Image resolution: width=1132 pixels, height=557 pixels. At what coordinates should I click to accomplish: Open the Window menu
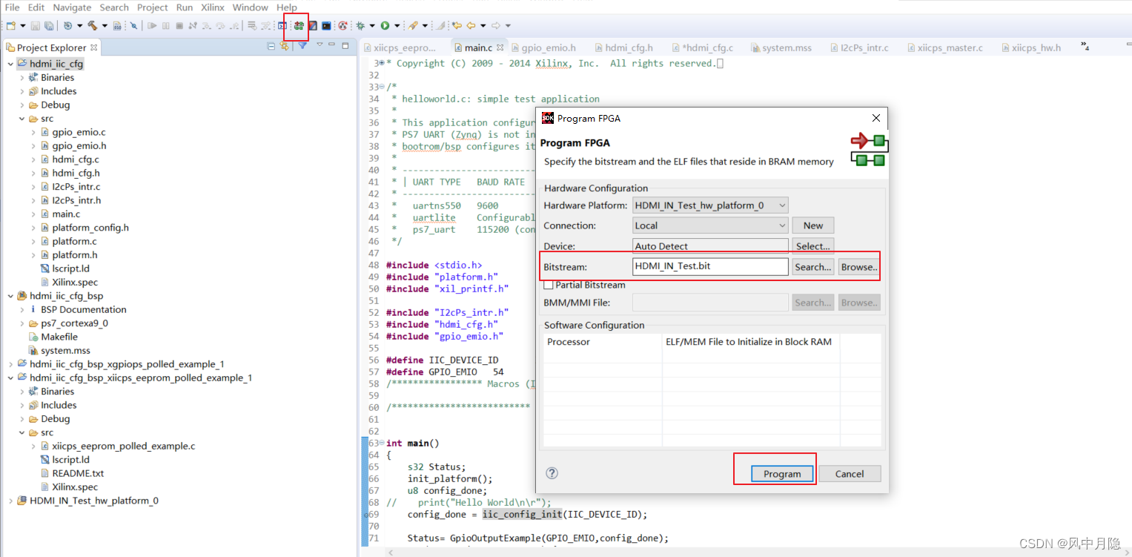click(x=251, y=7)
